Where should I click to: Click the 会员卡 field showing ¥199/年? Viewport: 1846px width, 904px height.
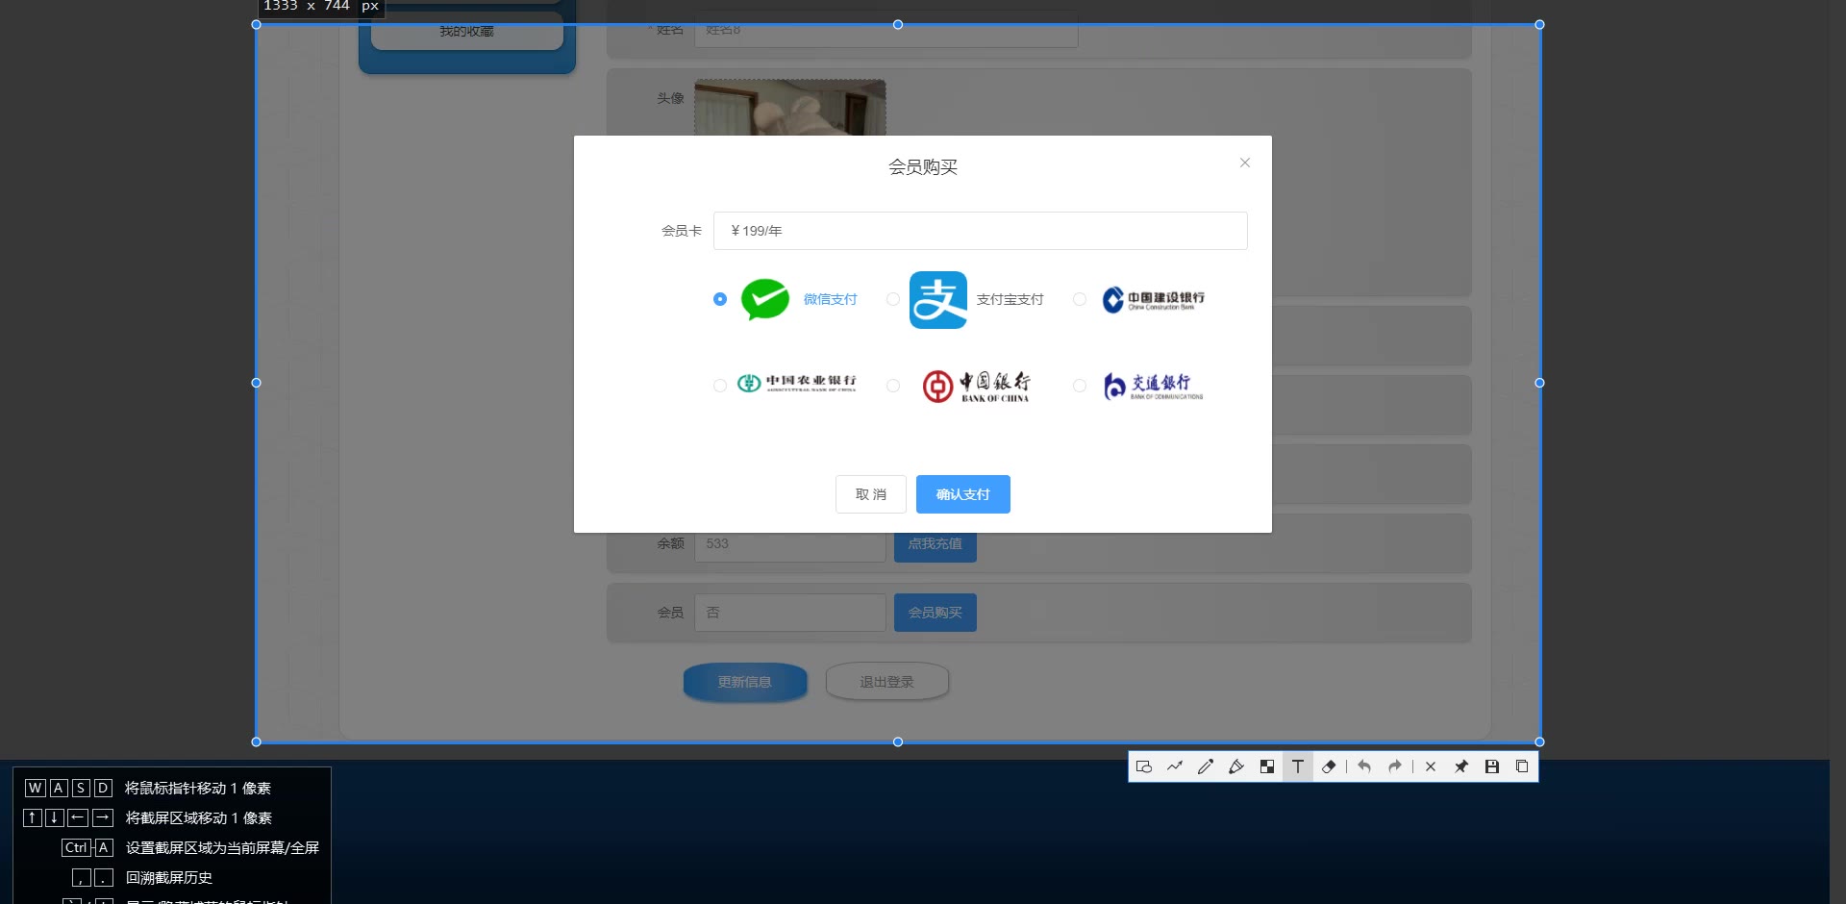(x=981, y=231)
